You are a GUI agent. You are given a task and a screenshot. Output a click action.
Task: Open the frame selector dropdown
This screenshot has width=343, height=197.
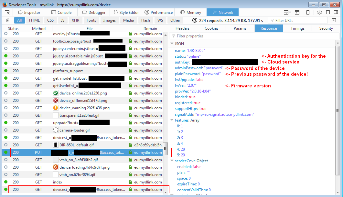click(x=287, y=13)
